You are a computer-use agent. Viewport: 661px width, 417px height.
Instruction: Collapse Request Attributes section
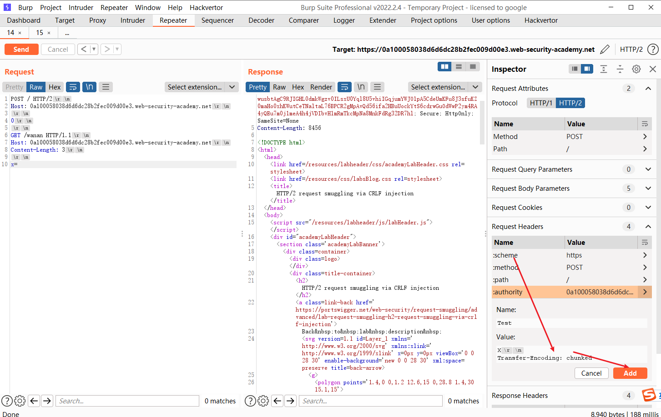pos(648,88)
